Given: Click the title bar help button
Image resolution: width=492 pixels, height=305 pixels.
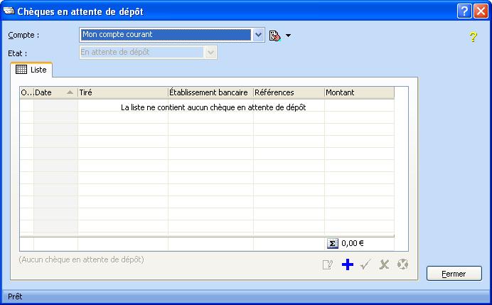Looking at the screenshot, I should point(464,11).
